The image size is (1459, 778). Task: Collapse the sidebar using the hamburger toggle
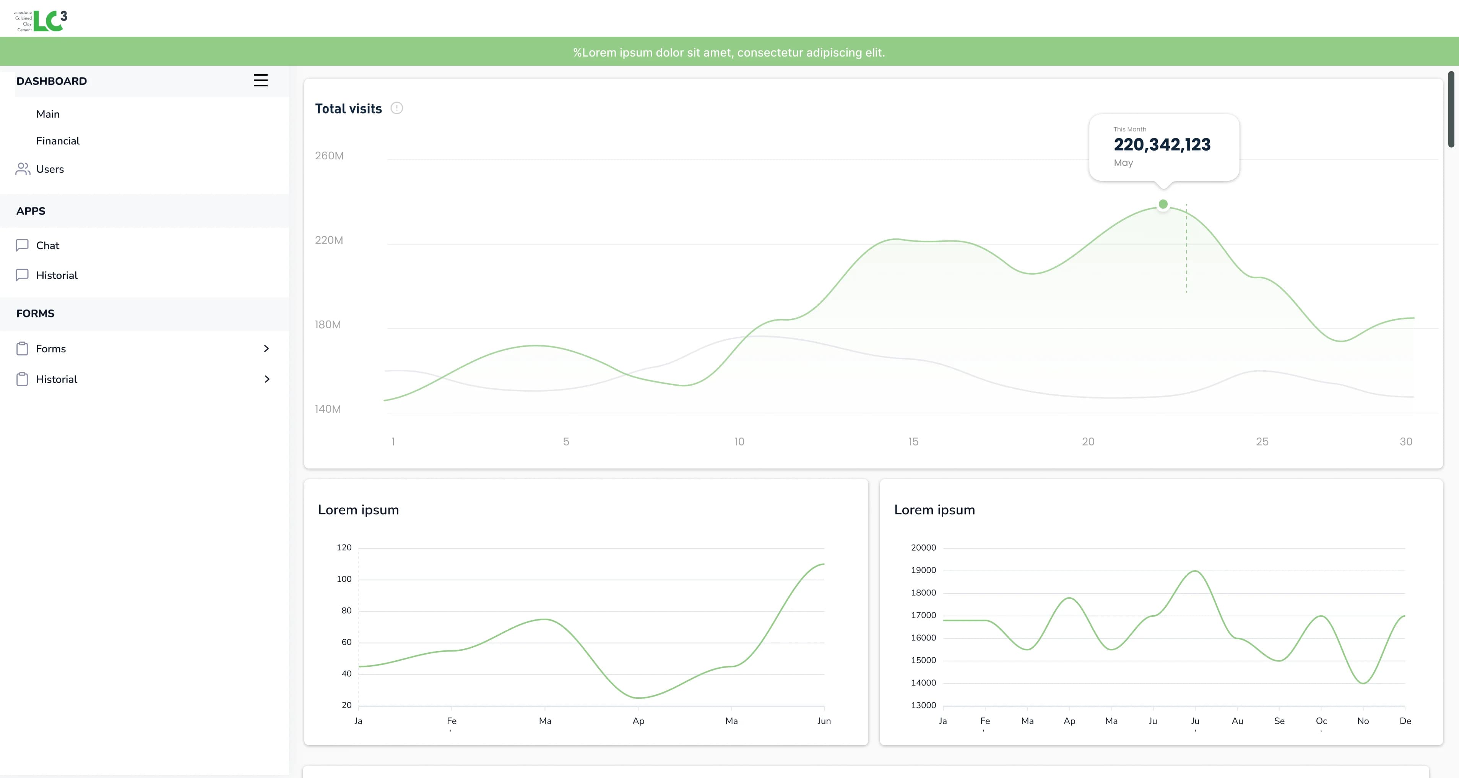tap(260, 80)
